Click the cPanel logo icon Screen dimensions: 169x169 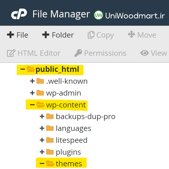coord(19,14)
